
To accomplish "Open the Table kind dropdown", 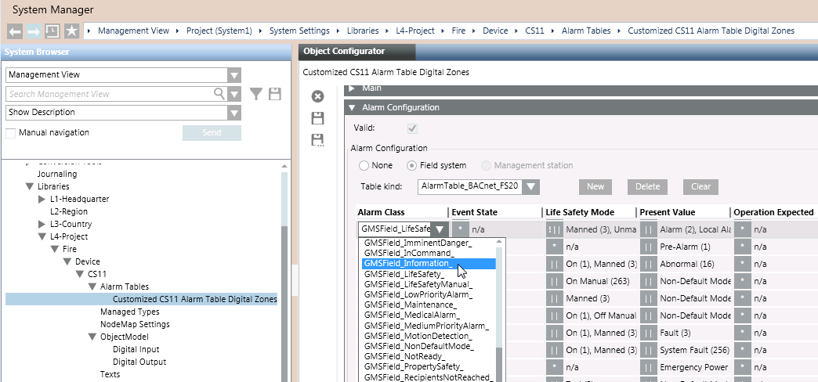I will coord(530,187).
